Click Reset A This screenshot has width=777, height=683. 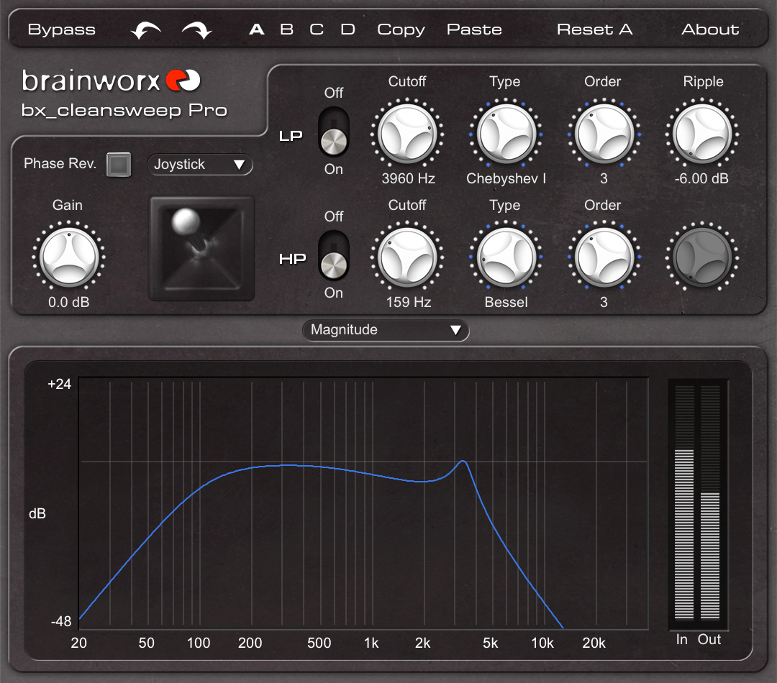595,29
